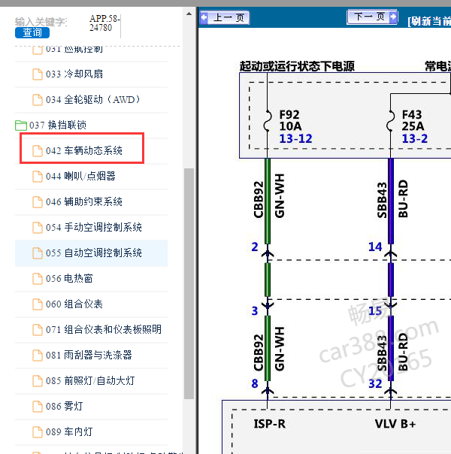
Task: Follow the 13-12 link under fuse F92
Action: click(x=295, y=138)
